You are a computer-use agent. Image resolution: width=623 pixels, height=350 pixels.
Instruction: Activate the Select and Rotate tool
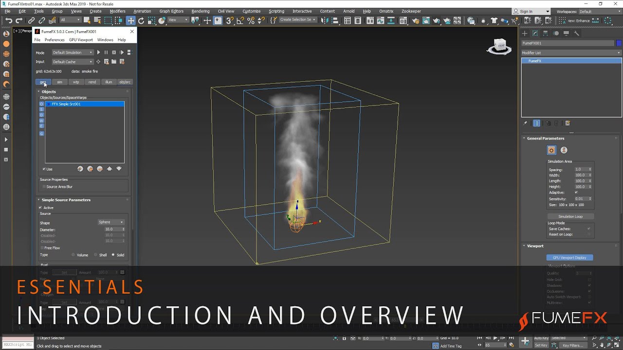(x=141, y=20)
